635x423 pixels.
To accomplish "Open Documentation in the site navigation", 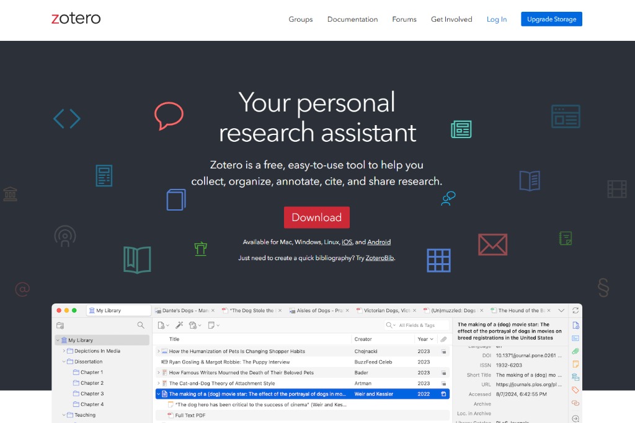I will pyautogui.click(x=352, y=19).
